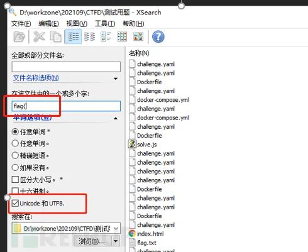The height and width of the screenshot is (252, 308).
Task: Enable the 区分大小写 checkbox
Action: (15, 180)
